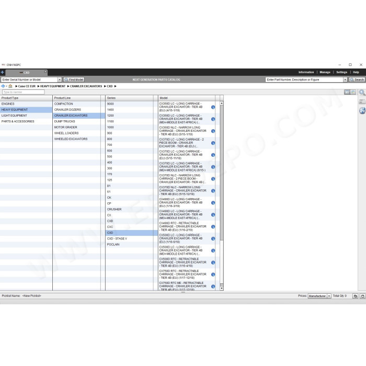Show info for CX490D LC MEA-Middle East Africa
366x366 pixels.
pos(213,215)
